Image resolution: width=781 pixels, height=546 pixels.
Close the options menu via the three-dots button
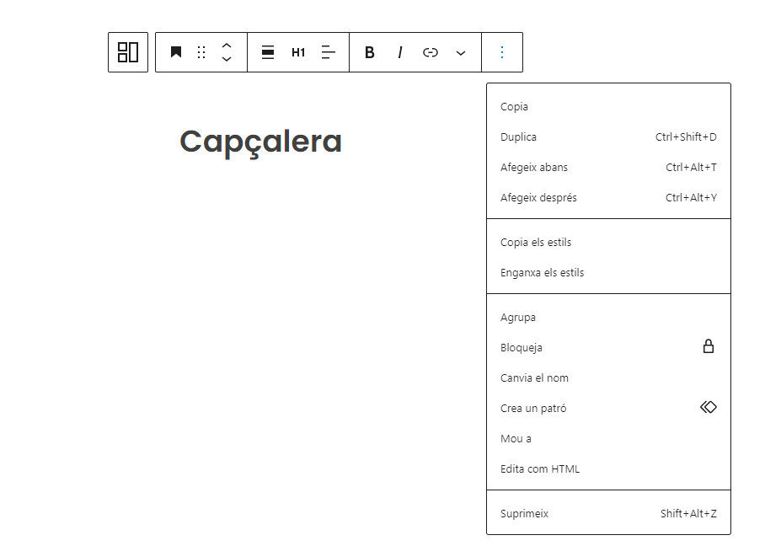pyautogui.click(x=502, y=52)
